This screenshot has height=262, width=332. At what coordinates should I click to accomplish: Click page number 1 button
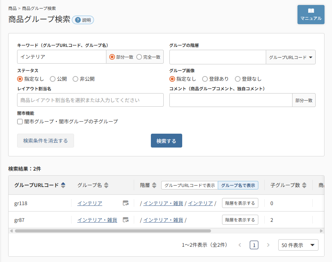coord(254,245)
